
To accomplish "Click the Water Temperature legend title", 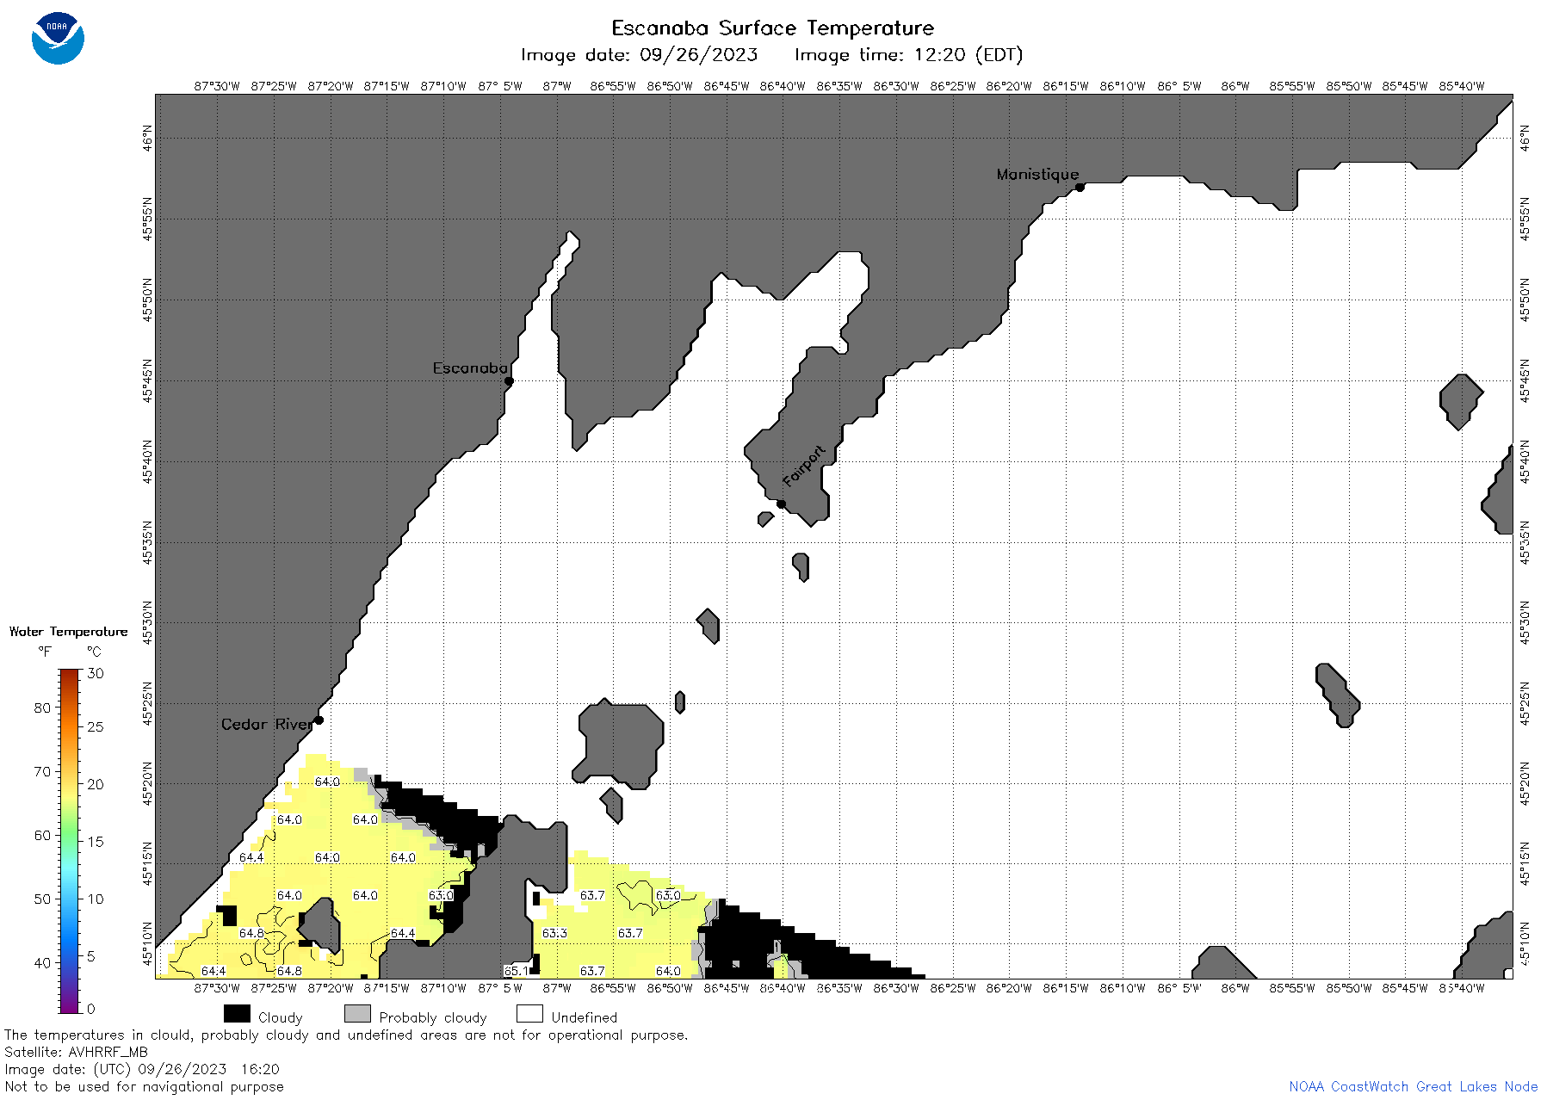I will (68, 632).
